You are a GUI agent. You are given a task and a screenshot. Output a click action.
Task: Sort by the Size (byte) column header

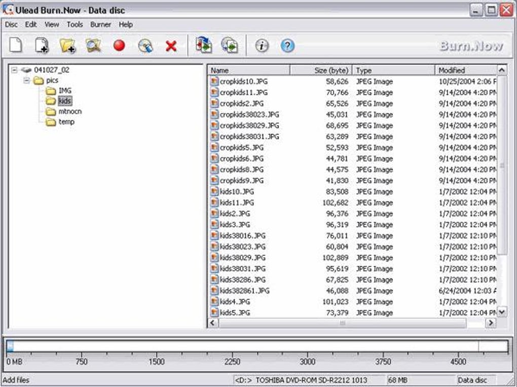click(321, 71)
